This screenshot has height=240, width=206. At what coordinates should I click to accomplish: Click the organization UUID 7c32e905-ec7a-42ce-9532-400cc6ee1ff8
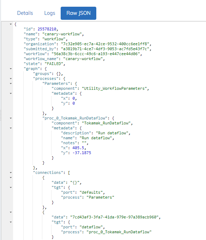coord(105,44)
